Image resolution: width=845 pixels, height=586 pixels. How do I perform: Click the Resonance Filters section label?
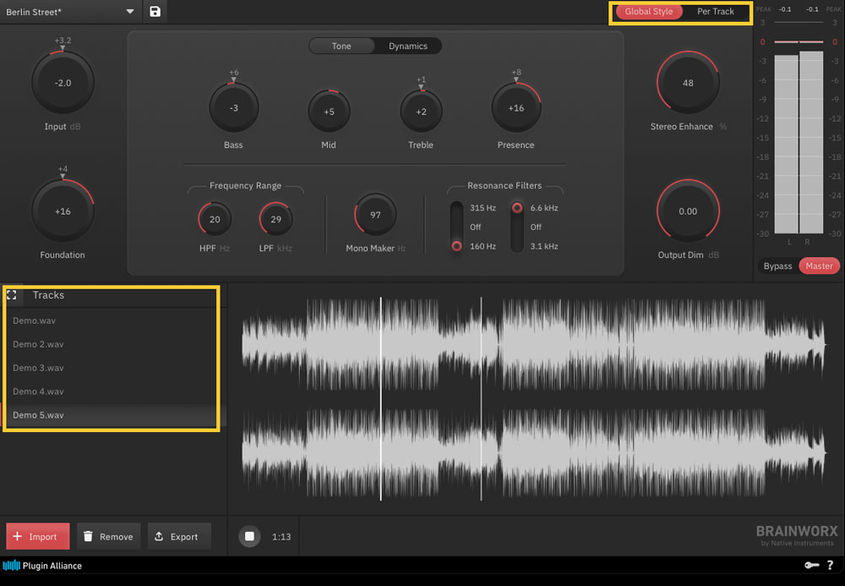[x=504, y=185]
